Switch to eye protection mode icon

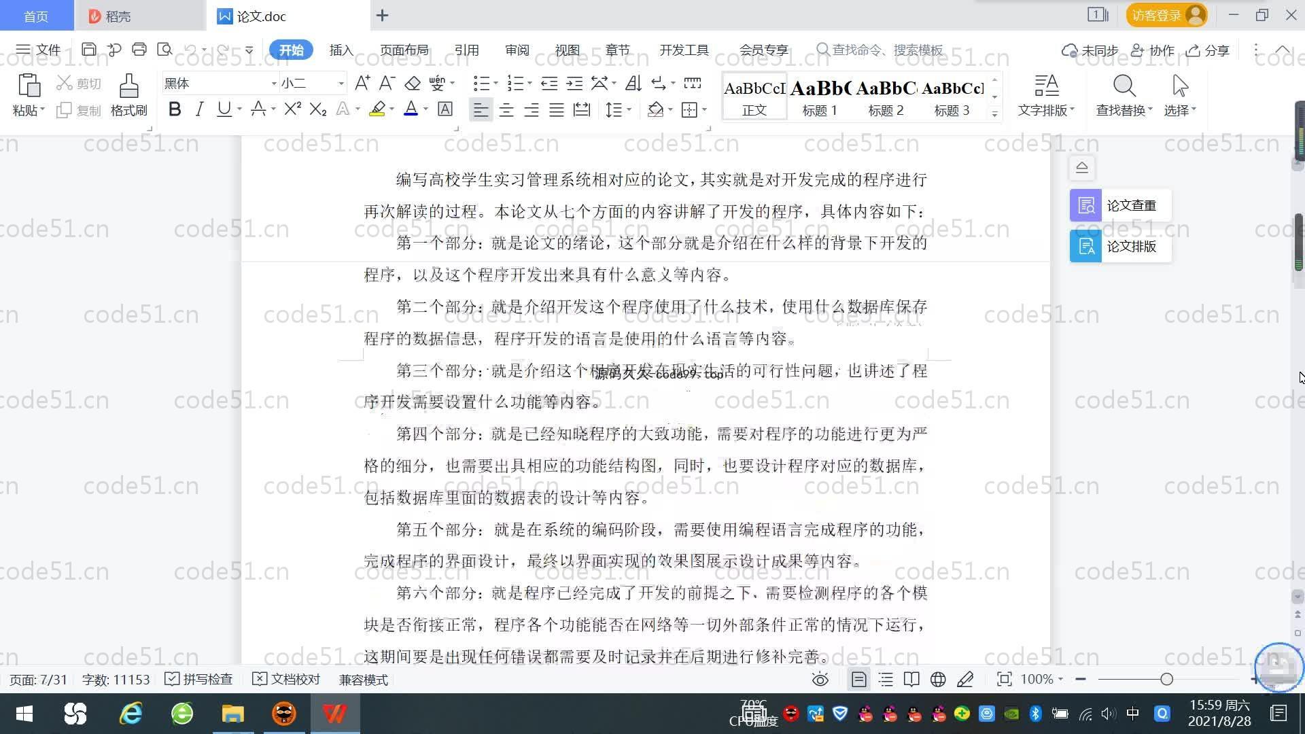pos(820,680)
